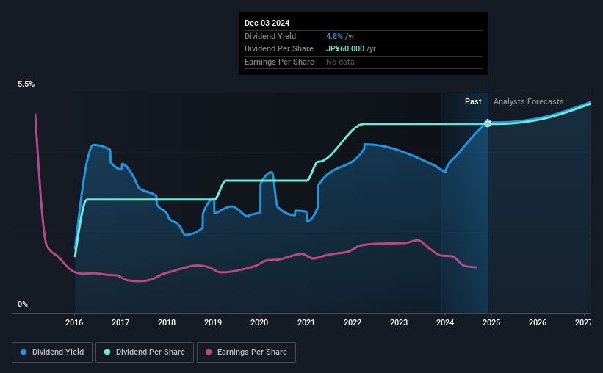Click the 0% y-axis label
The height and width of the screenshot is (373, 603).
coord(23,305)
